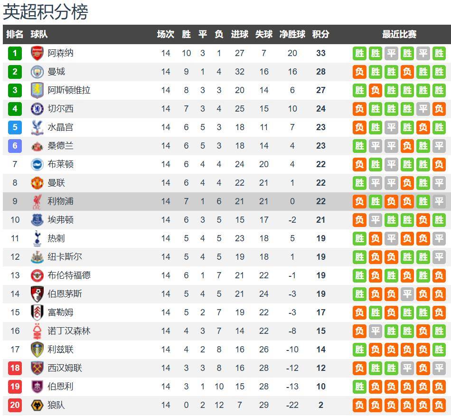Sort table by 积分 column header
The image size is (451, 416).
[321, 34]
